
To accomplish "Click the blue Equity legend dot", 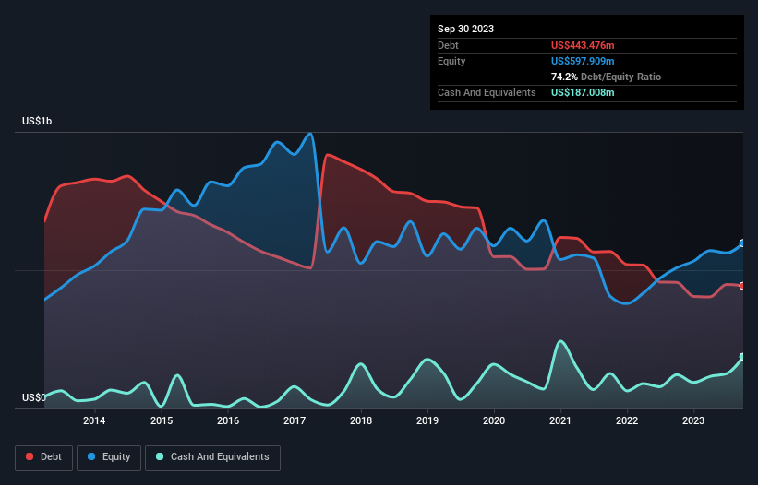I will click(x=90, y=456).
